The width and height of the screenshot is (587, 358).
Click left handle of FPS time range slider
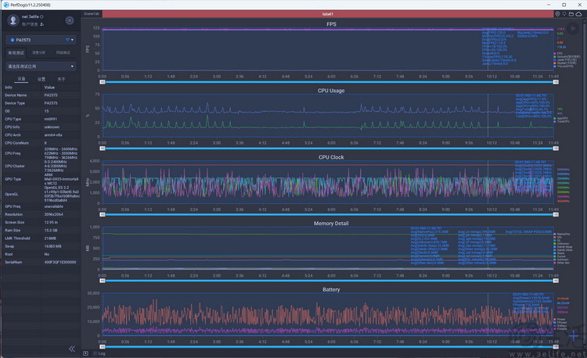103,82
